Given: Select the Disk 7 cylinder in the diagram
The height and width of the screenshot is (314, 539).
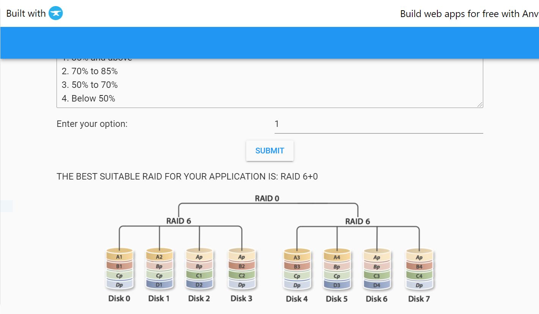Looking at the screenshot, I should click(419, 269).
